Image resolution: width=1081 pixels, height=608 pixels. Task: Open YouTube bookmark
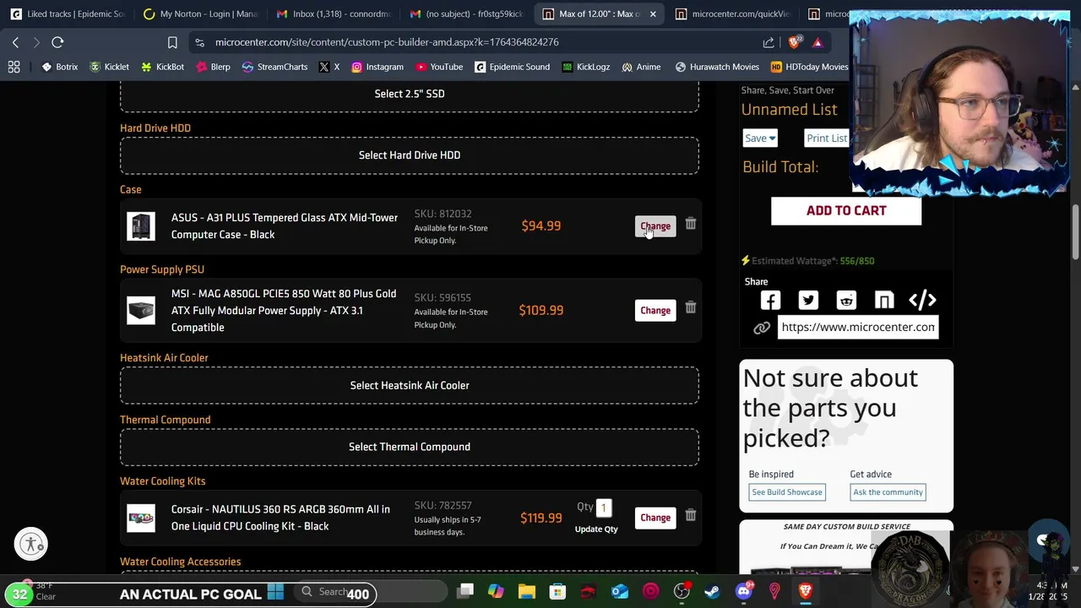(437, 67)
